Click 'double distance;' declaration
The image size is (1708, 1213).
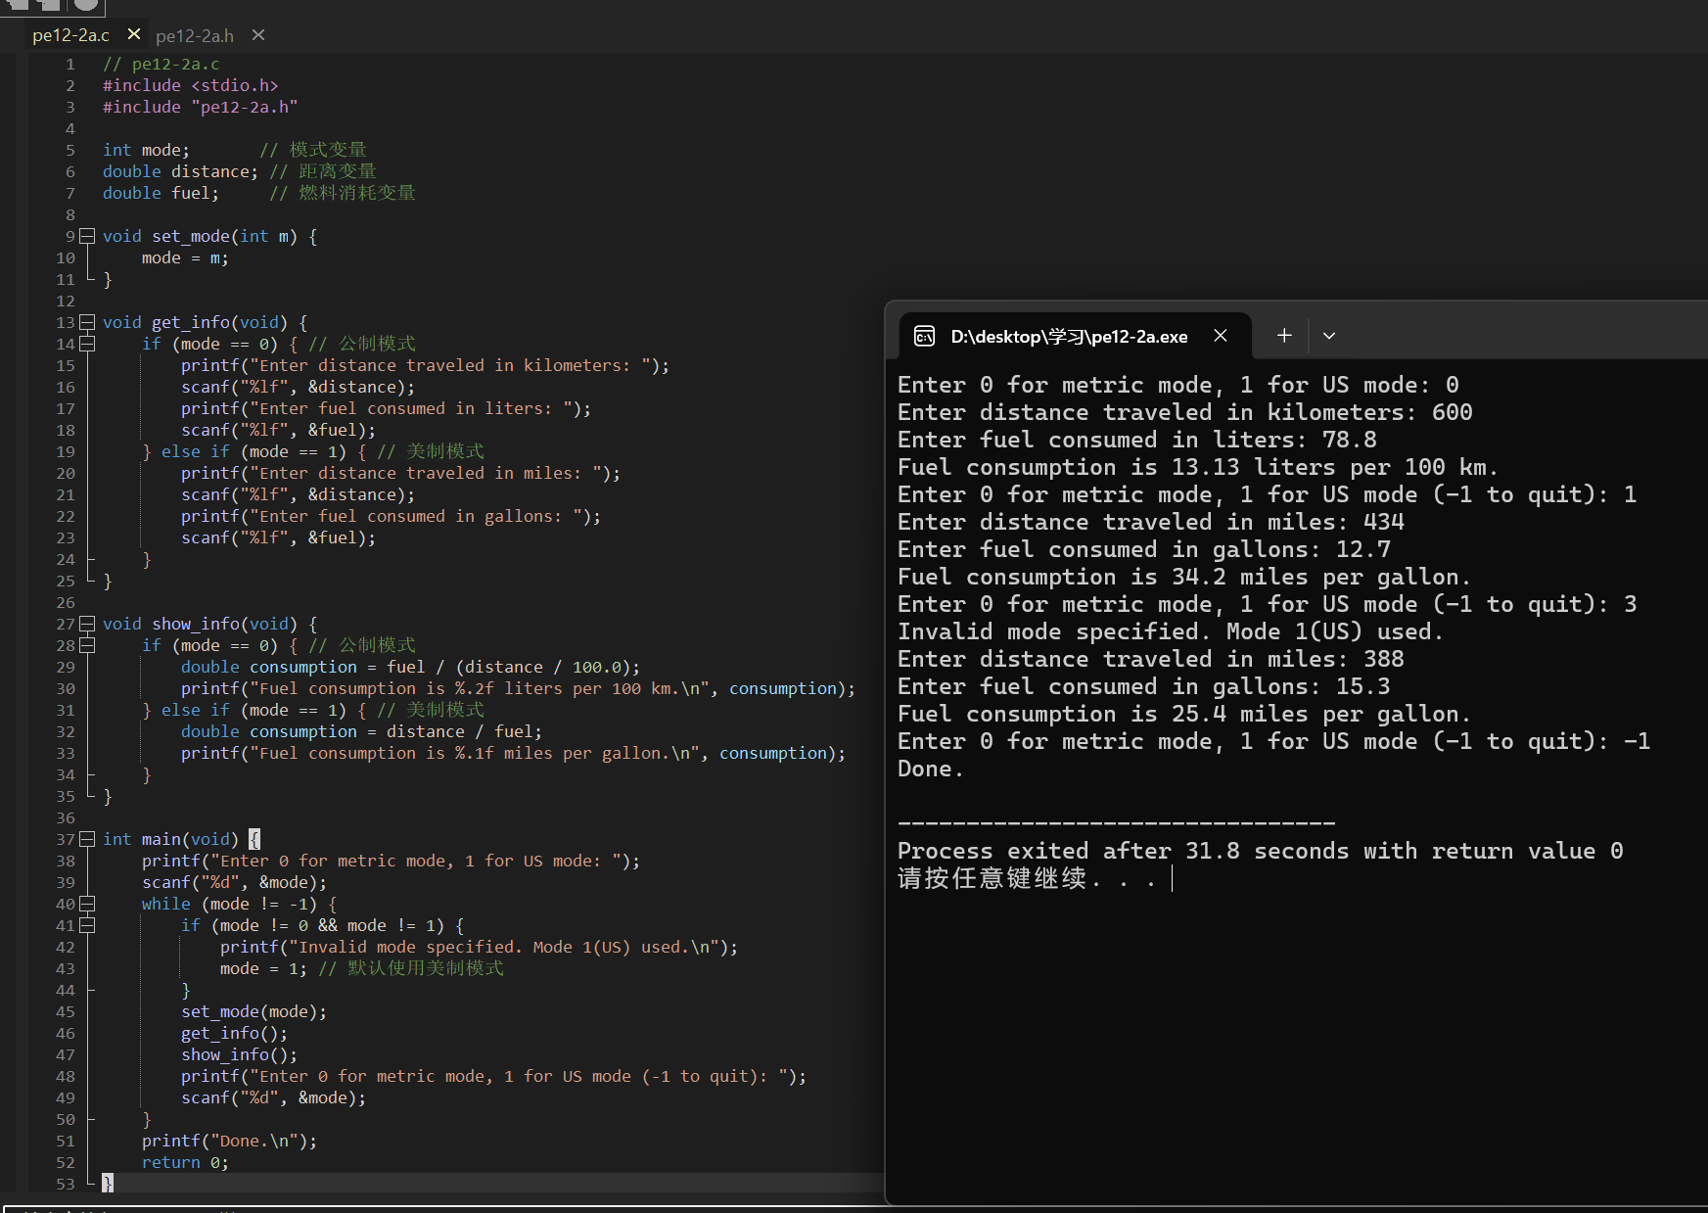[x=181, y=171]
